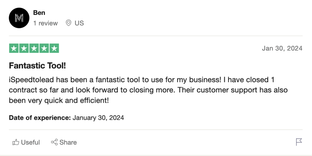Screen dimensions: 312x156
Task: Click the second green rating star
Action: click(x=24, y=48)
